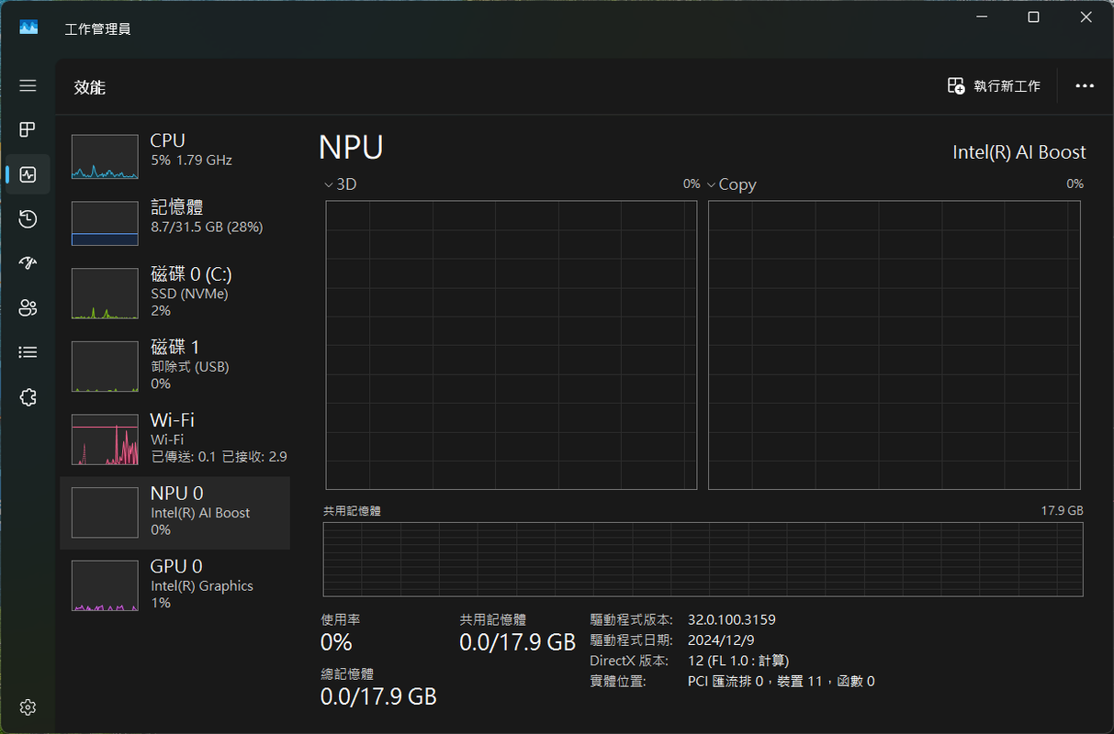This screenshot has width=1114, height=734.
Task: Select 記憶體 memory in the performance list
Action: [x=174, y=223]
